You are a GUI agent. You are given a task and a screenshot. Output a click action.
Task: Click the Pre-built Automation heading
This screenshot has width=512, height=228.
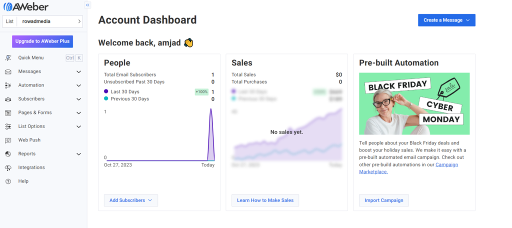point(398,62)
